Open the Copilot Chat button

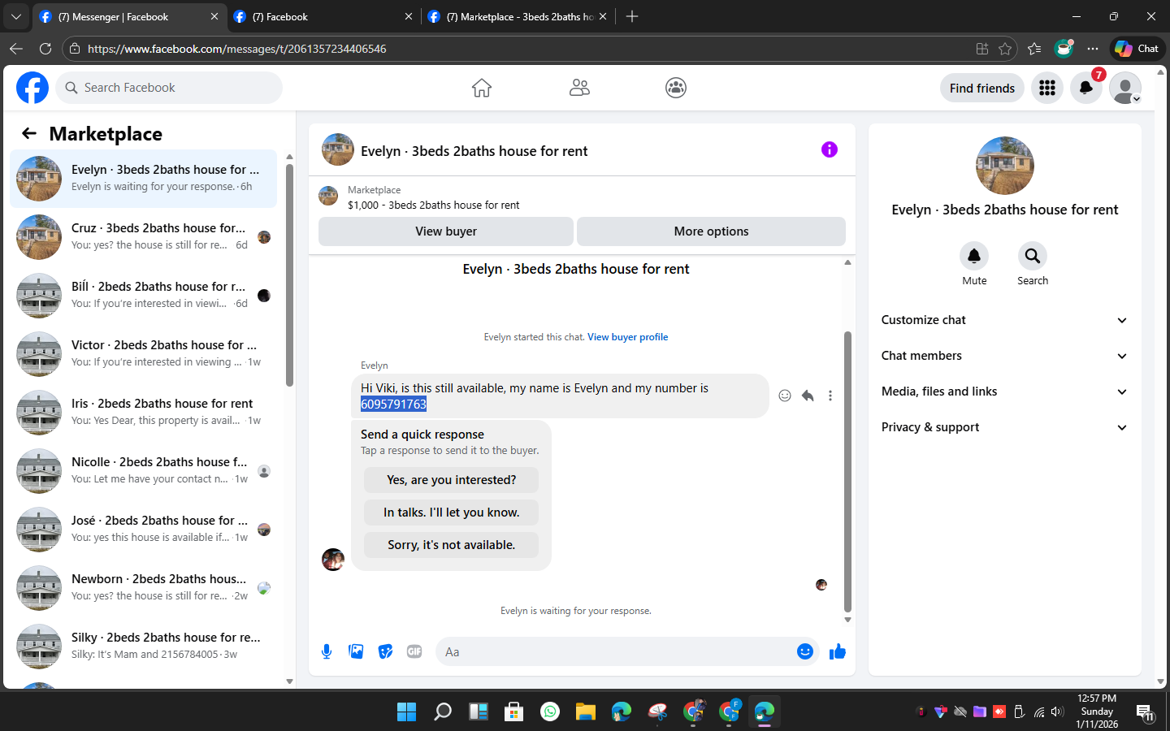click(1137, 49)
